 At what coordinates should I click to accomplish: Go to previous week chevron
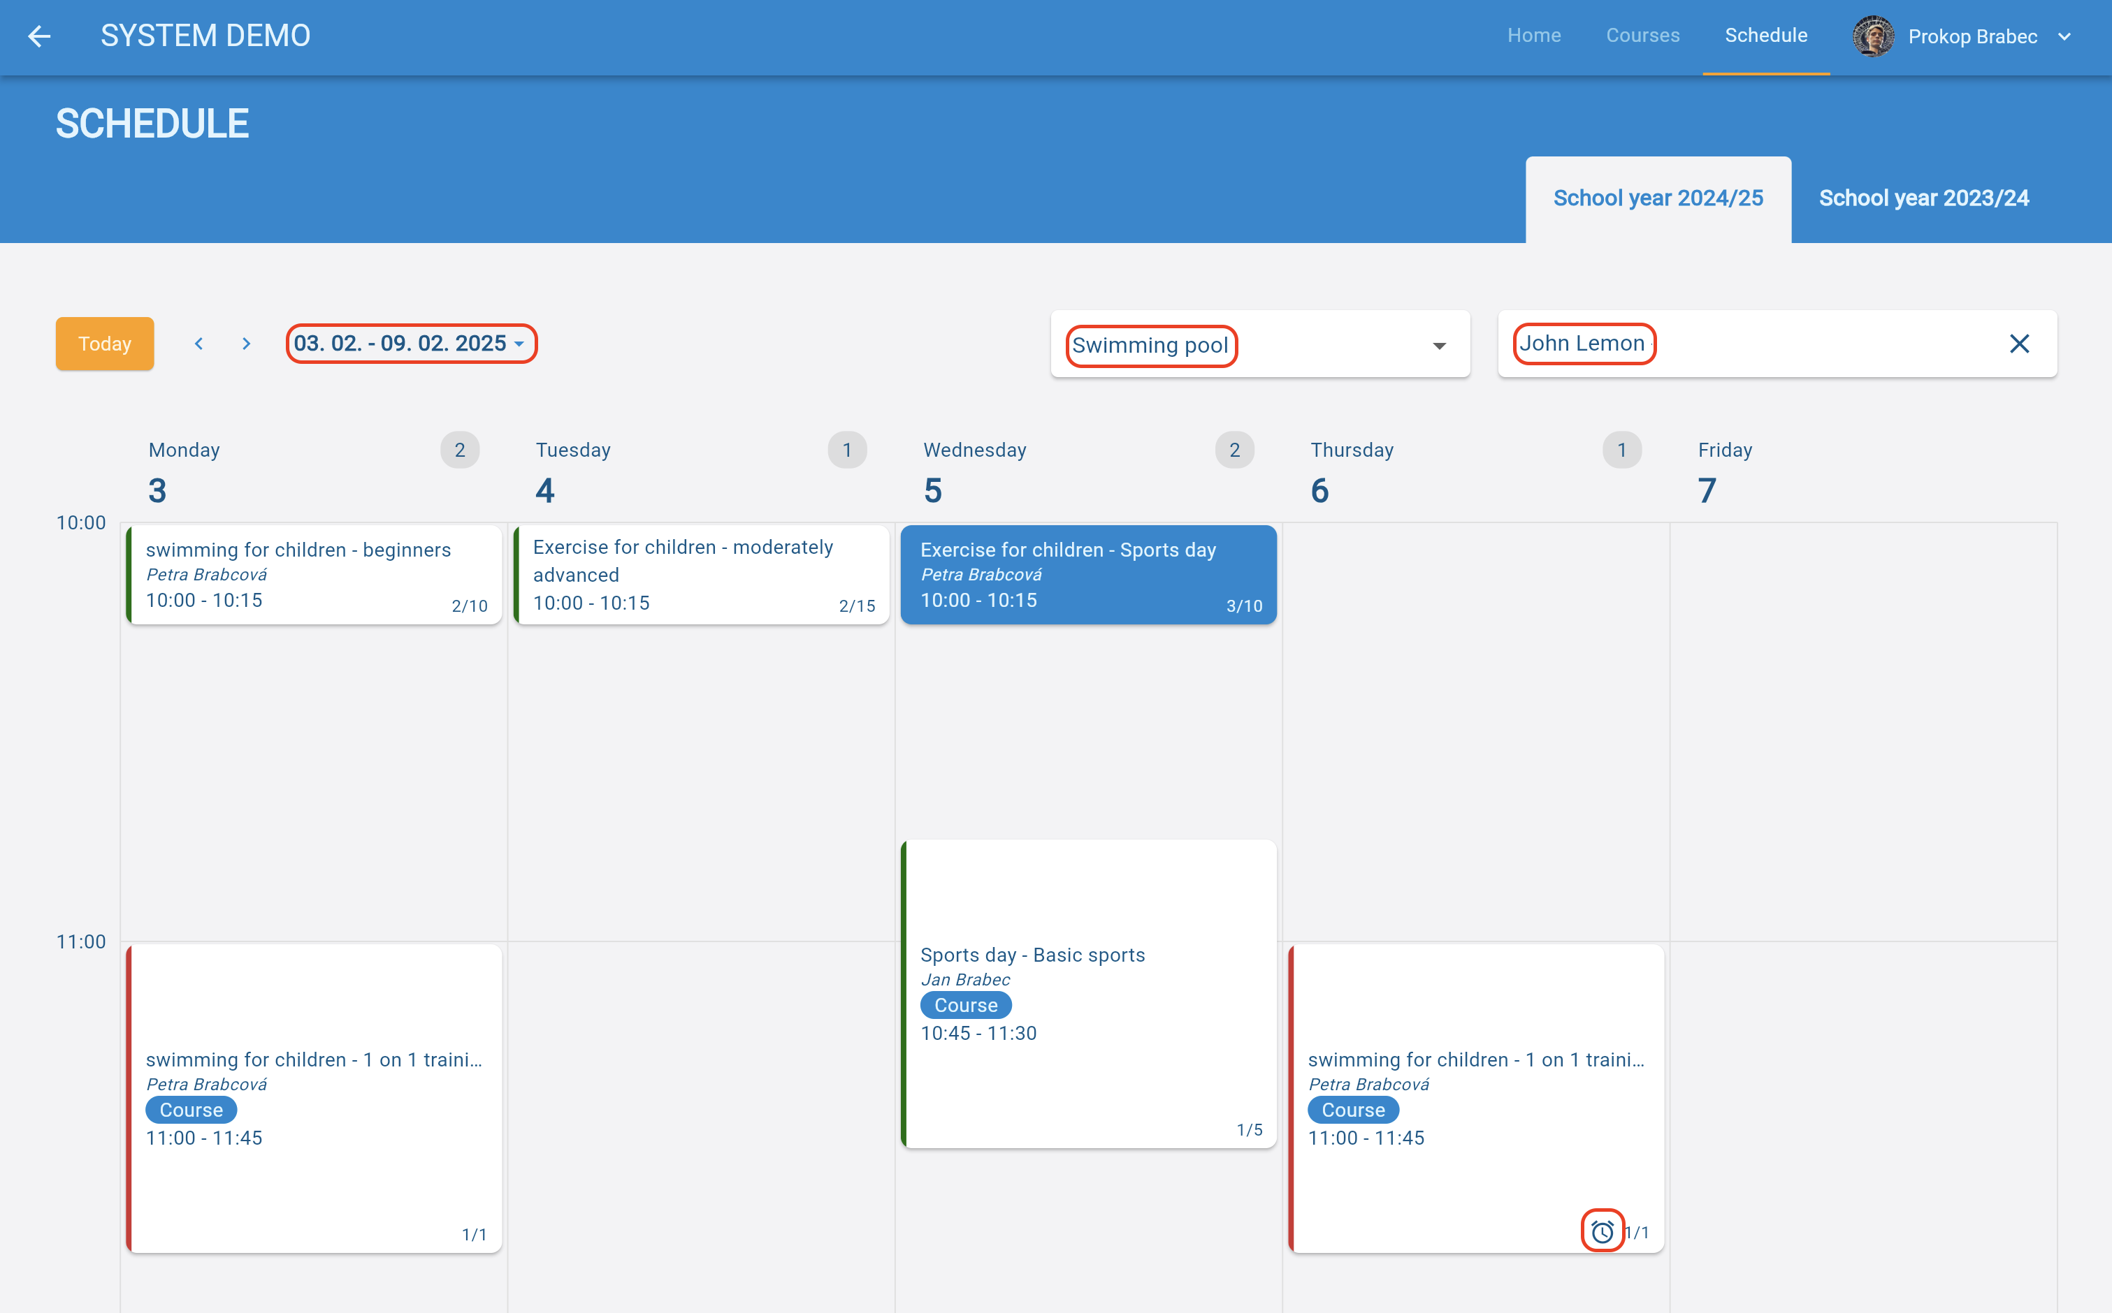pyautogui.click(x=199, y=344)
